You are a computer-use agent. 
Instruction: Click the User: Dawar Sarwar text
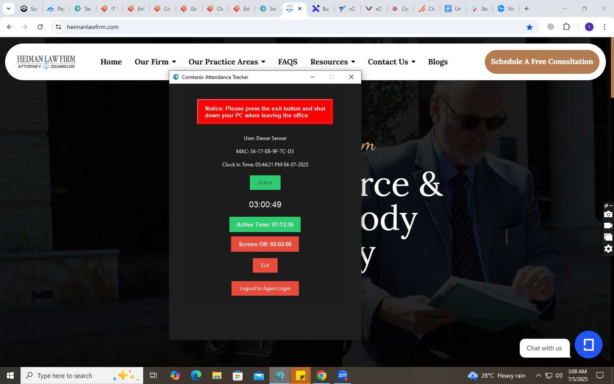[265, 138]
